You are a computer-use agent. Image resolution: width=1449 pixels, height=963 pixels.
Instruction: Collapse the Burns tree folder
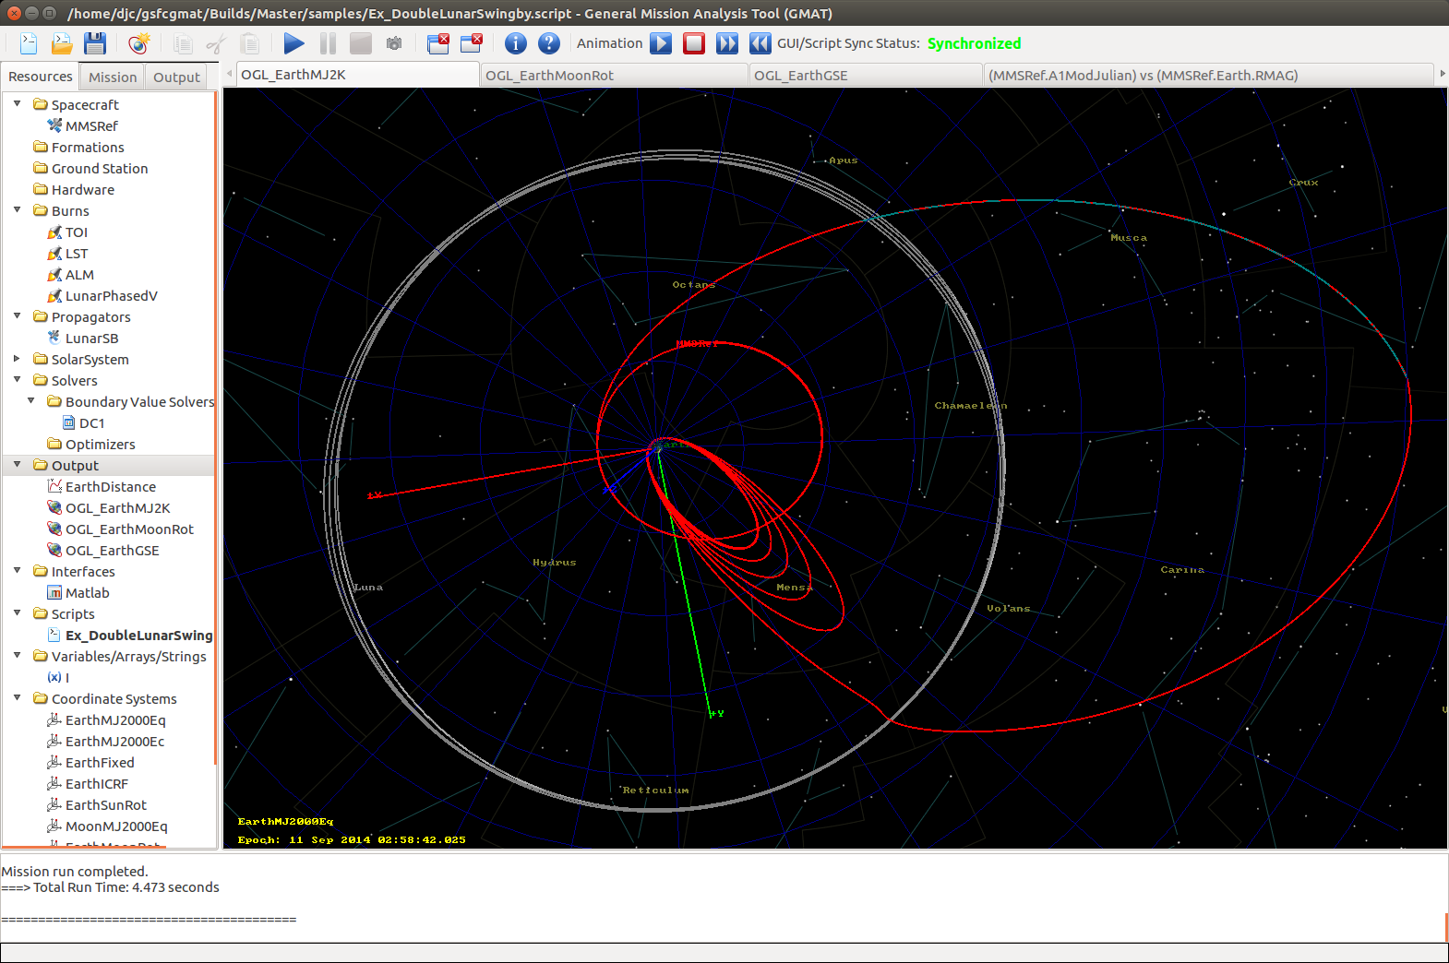click(17, 210)
